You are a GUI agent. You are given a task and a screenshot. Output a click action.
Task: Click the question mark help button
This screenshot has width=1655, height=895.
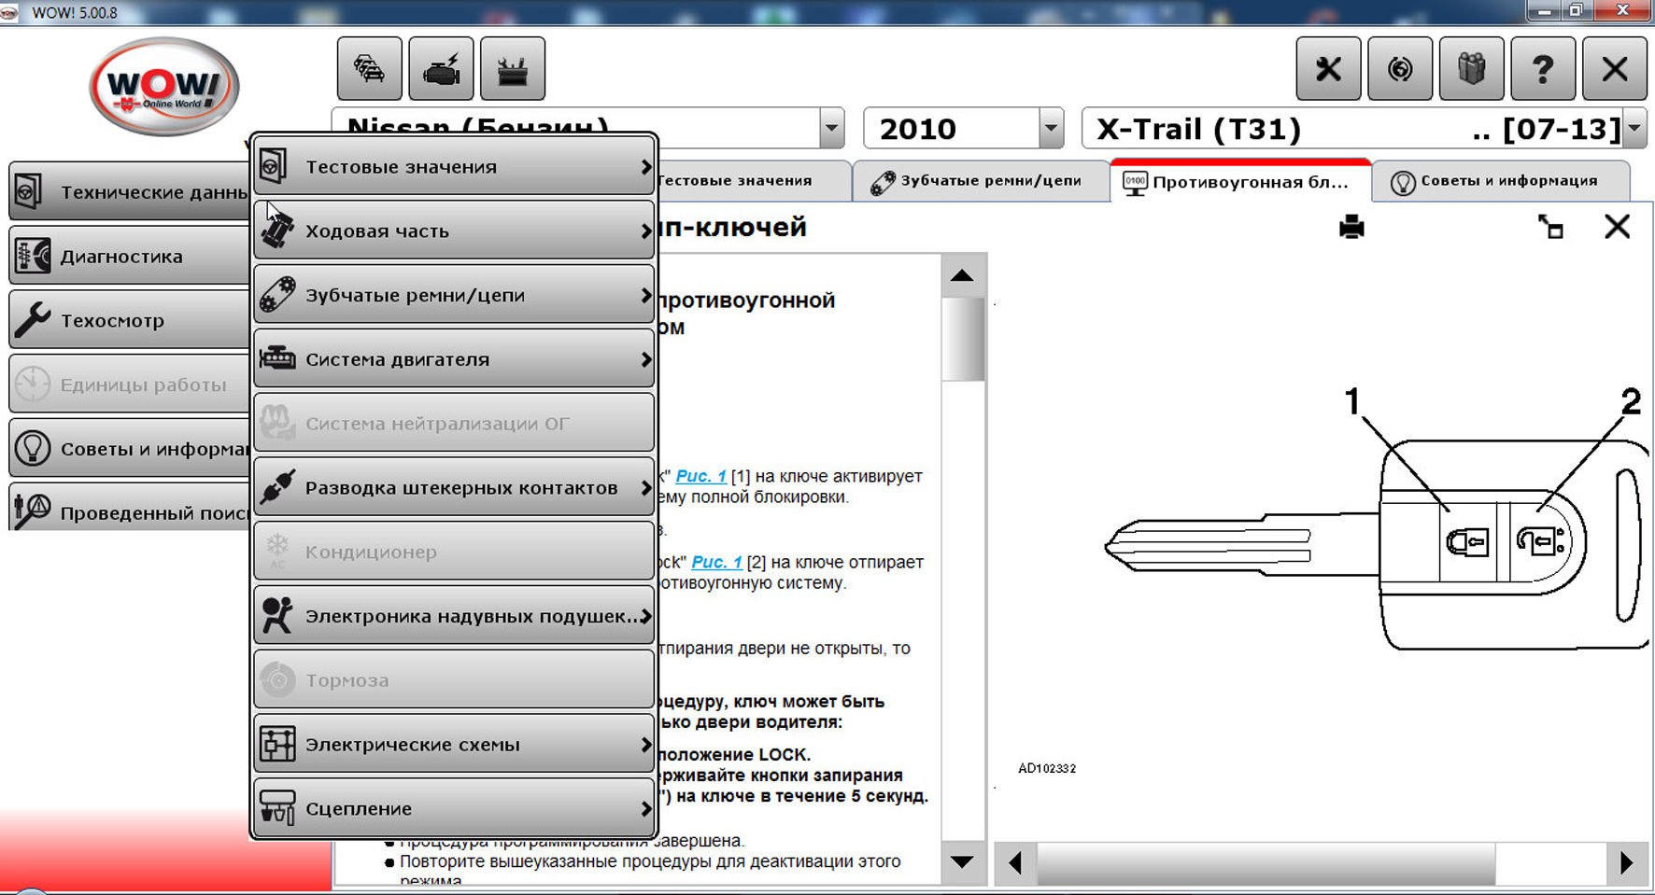point(1542,69)
